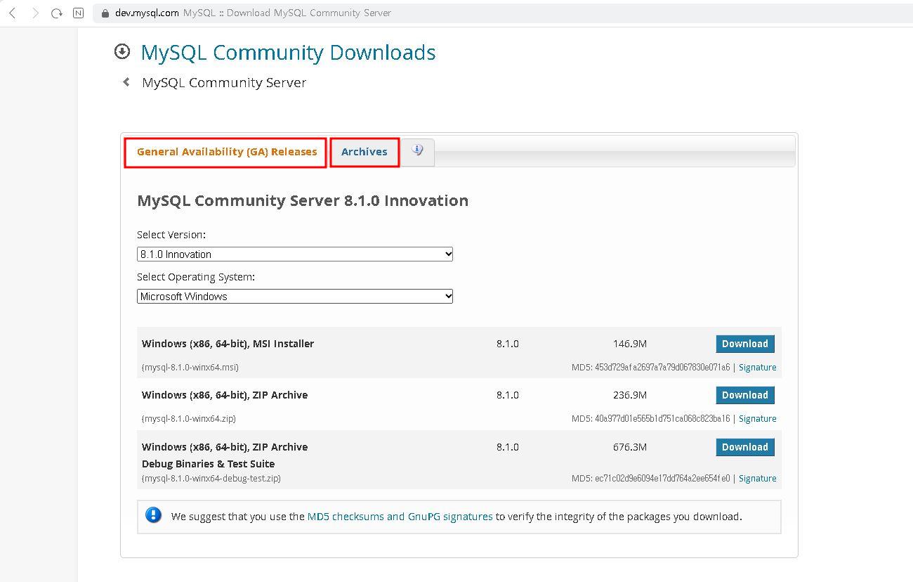Download the MSI Installer package

745,344
